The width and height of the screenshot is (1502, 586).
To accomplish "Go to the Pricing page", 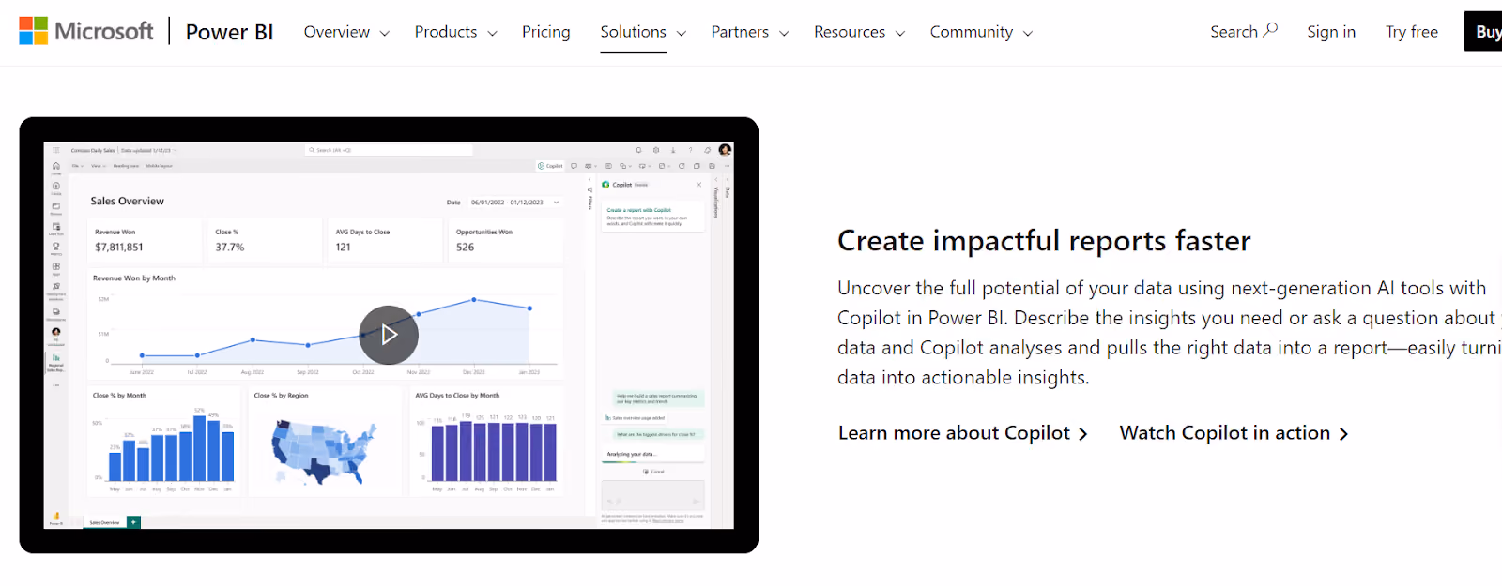I will point(546,32).
